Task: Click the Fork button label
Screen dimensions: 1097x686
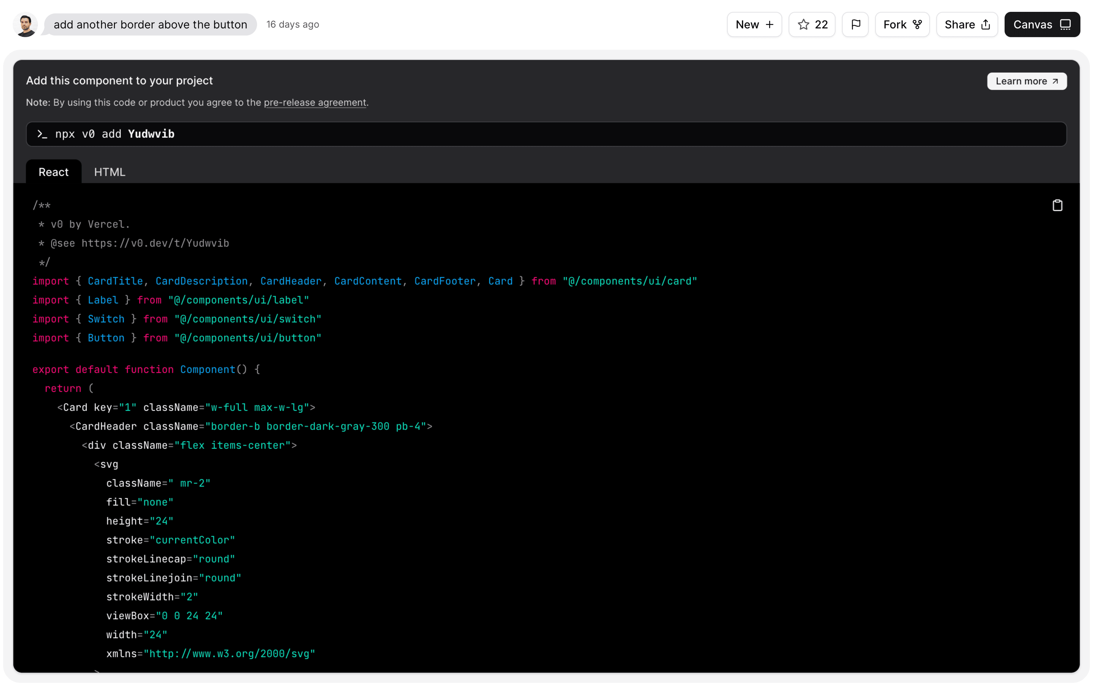Action: [x=894, y=24]
